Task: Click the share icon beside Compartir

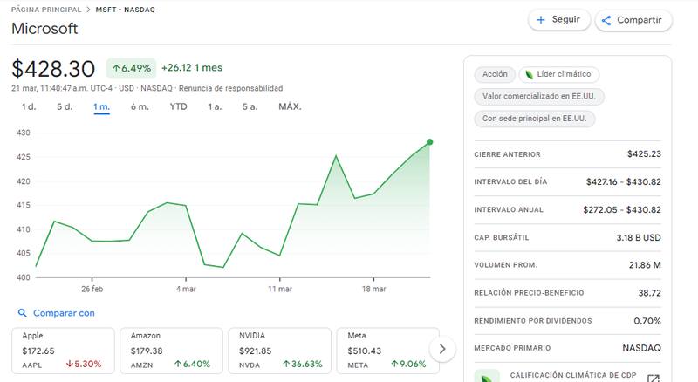Action: (x=606, y=20)
